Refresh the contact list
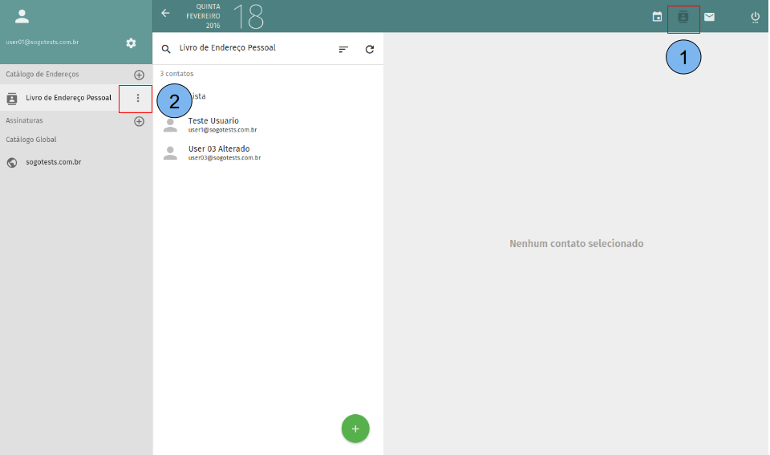Screen dimensions: 770x455 coord(370,49)
